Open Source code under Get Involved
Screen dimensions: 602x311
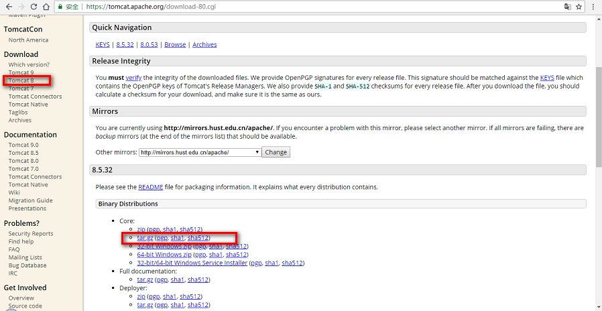[x=25, y=306]
